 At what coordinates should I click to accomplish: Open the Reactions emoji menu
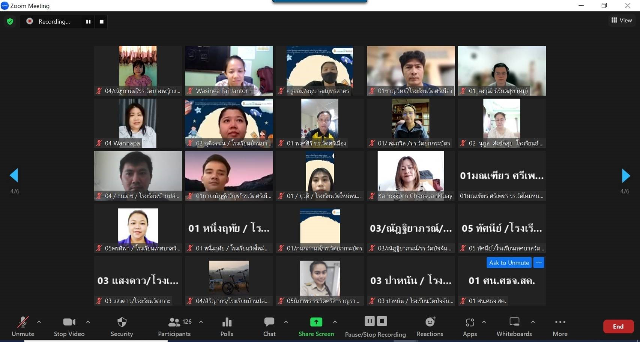tap(430, 327)
